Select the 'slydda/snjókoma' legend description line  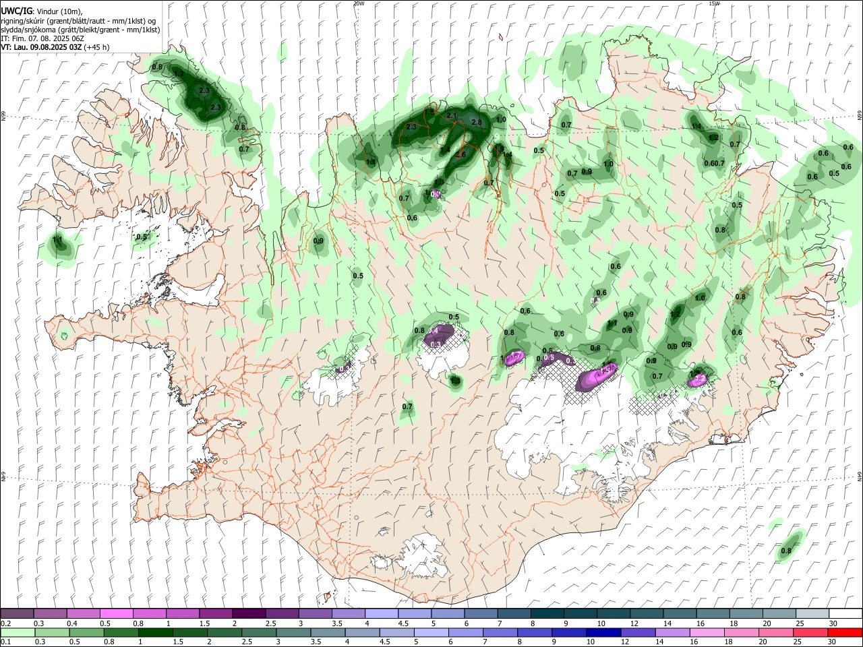pos(80,30)
